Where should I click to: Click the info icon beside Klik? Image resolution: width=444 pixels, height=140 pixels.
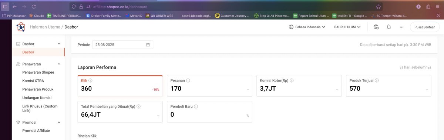click(x=90, y=80)
